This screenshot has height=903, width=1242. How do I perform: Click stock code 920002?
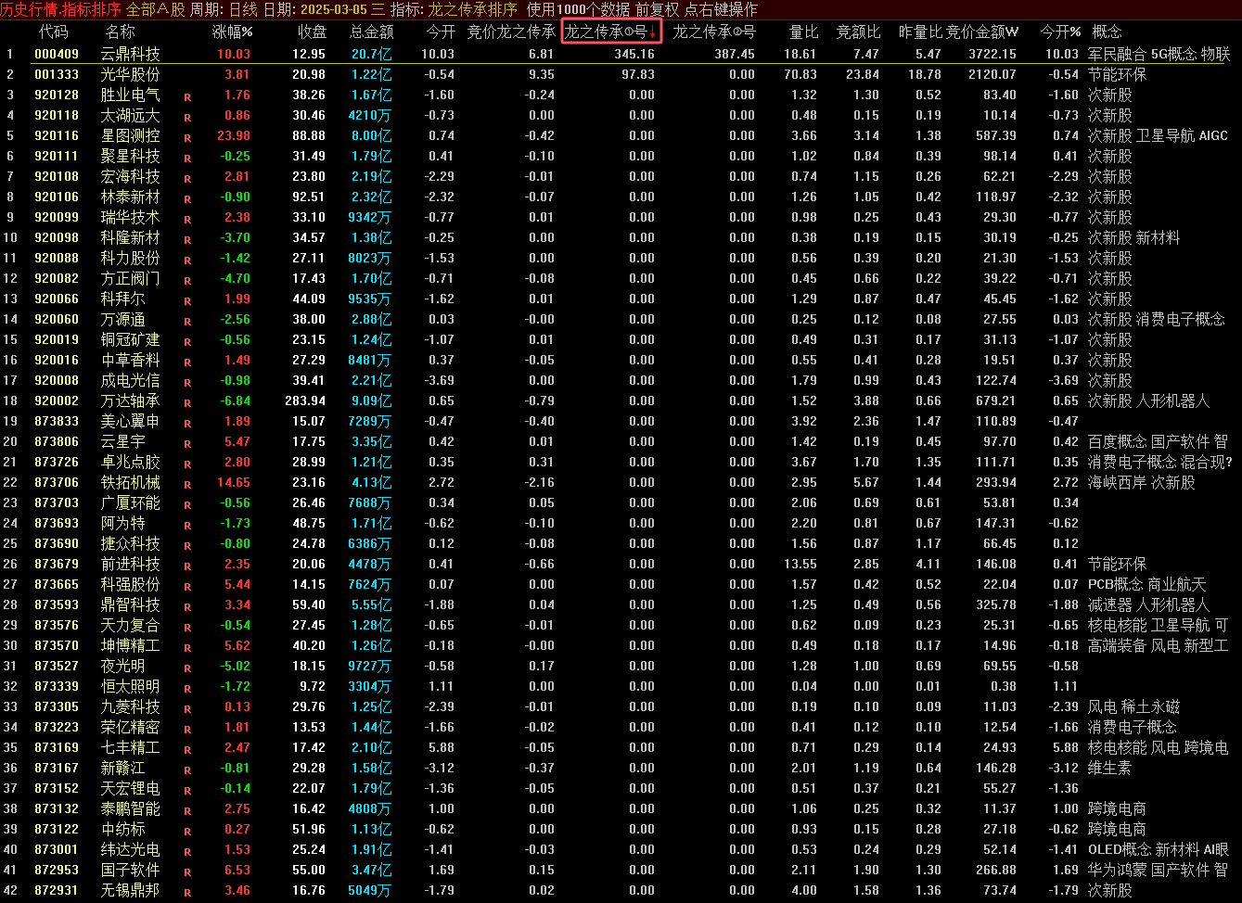pyautogui.click(x=56, y=401)
